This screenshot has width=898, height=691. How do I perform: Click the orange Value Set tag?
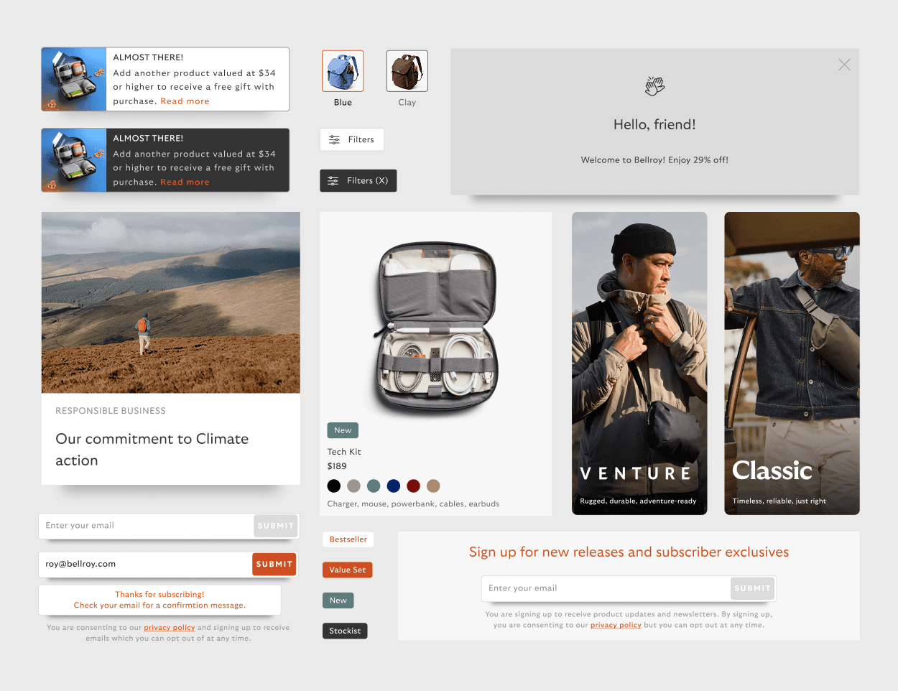click(x=348, y=570)
